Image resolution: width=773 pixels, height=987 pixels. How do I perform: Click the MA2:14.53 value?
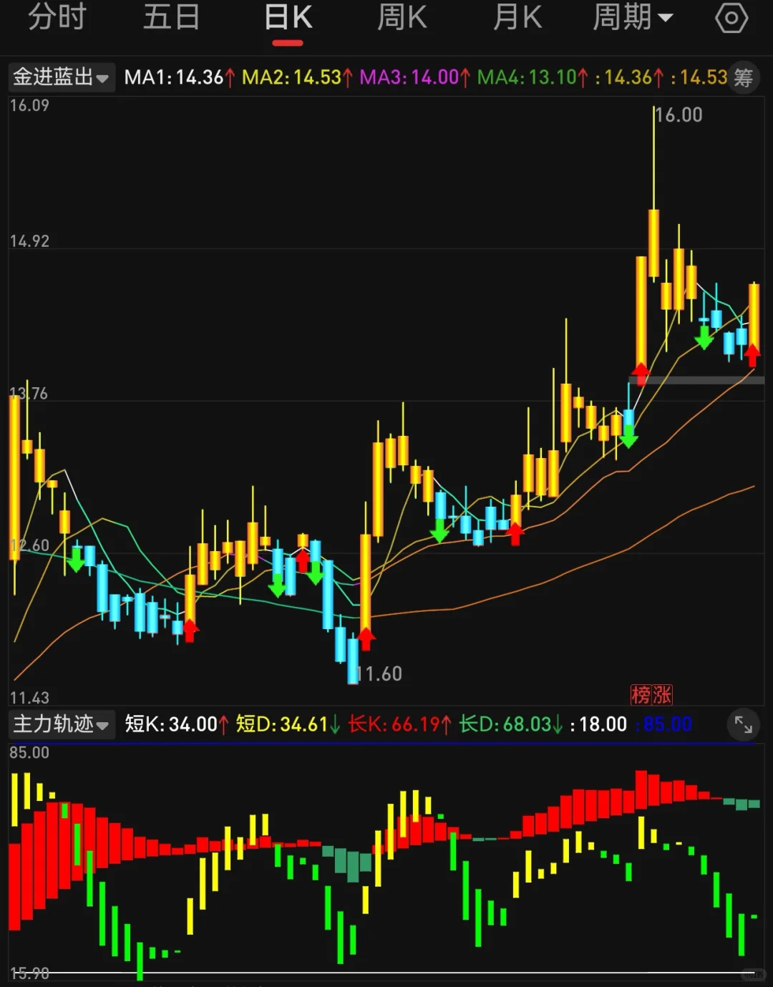point(297,77)
